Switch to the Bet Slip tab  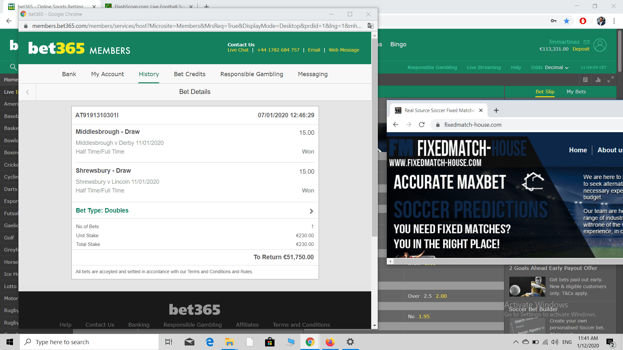[x=545, y=92]
